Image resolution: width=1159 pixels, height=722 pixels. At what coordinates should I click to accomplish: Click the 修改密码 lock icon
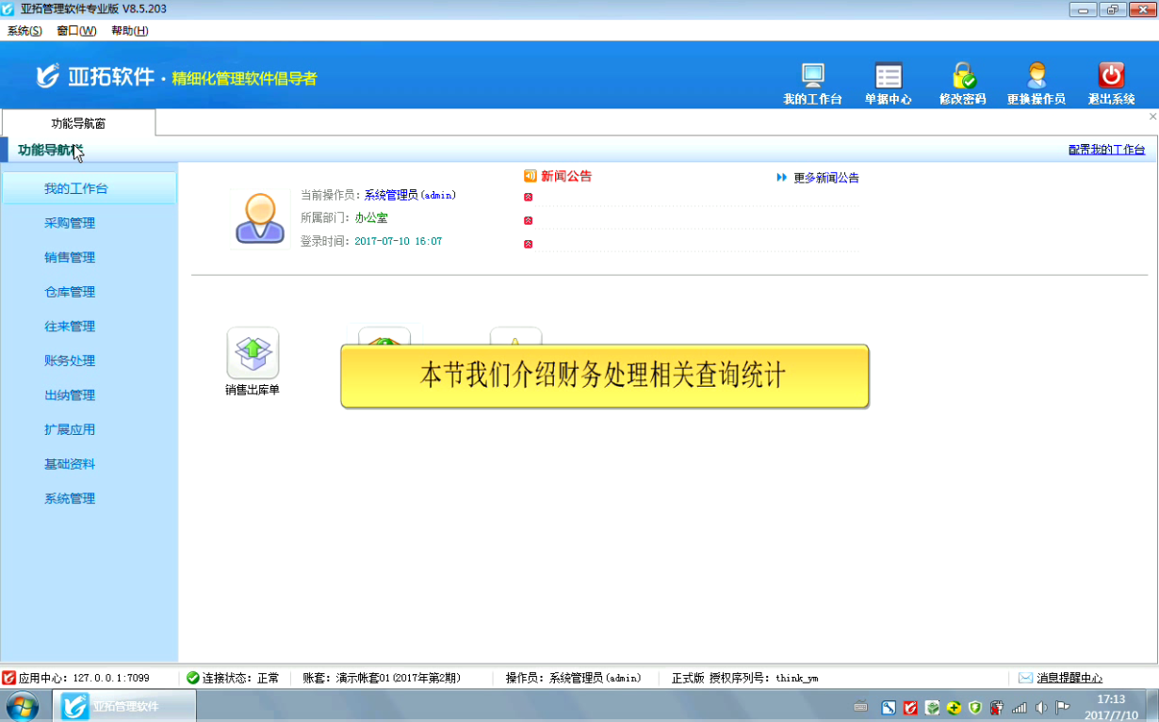962,76
